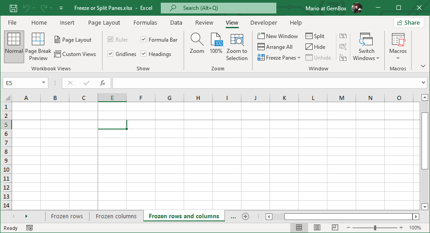The width and height of the screenshot is (430, 233).
Task: Toggle the Formula Bar checkbox
Action: [x=144, y=39]
